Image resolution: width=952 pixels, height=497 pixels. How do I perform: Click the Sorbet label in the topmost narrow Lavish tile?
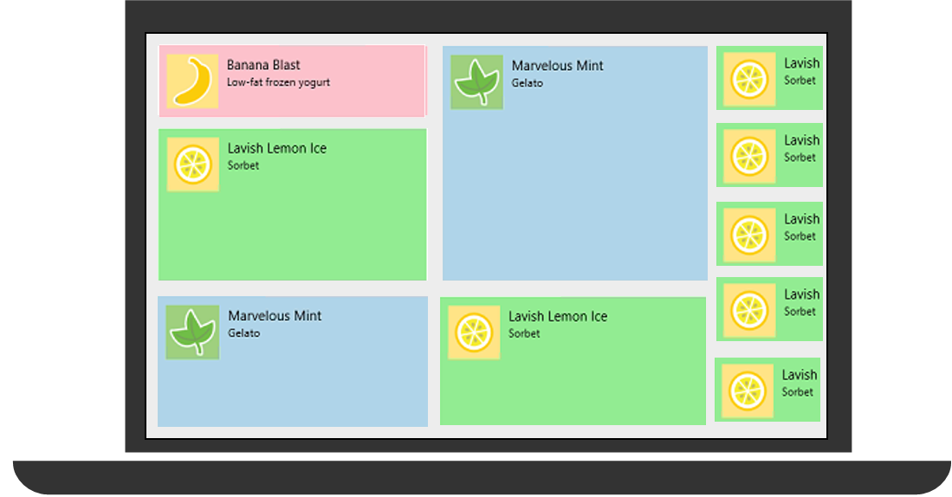click(800, 81)
